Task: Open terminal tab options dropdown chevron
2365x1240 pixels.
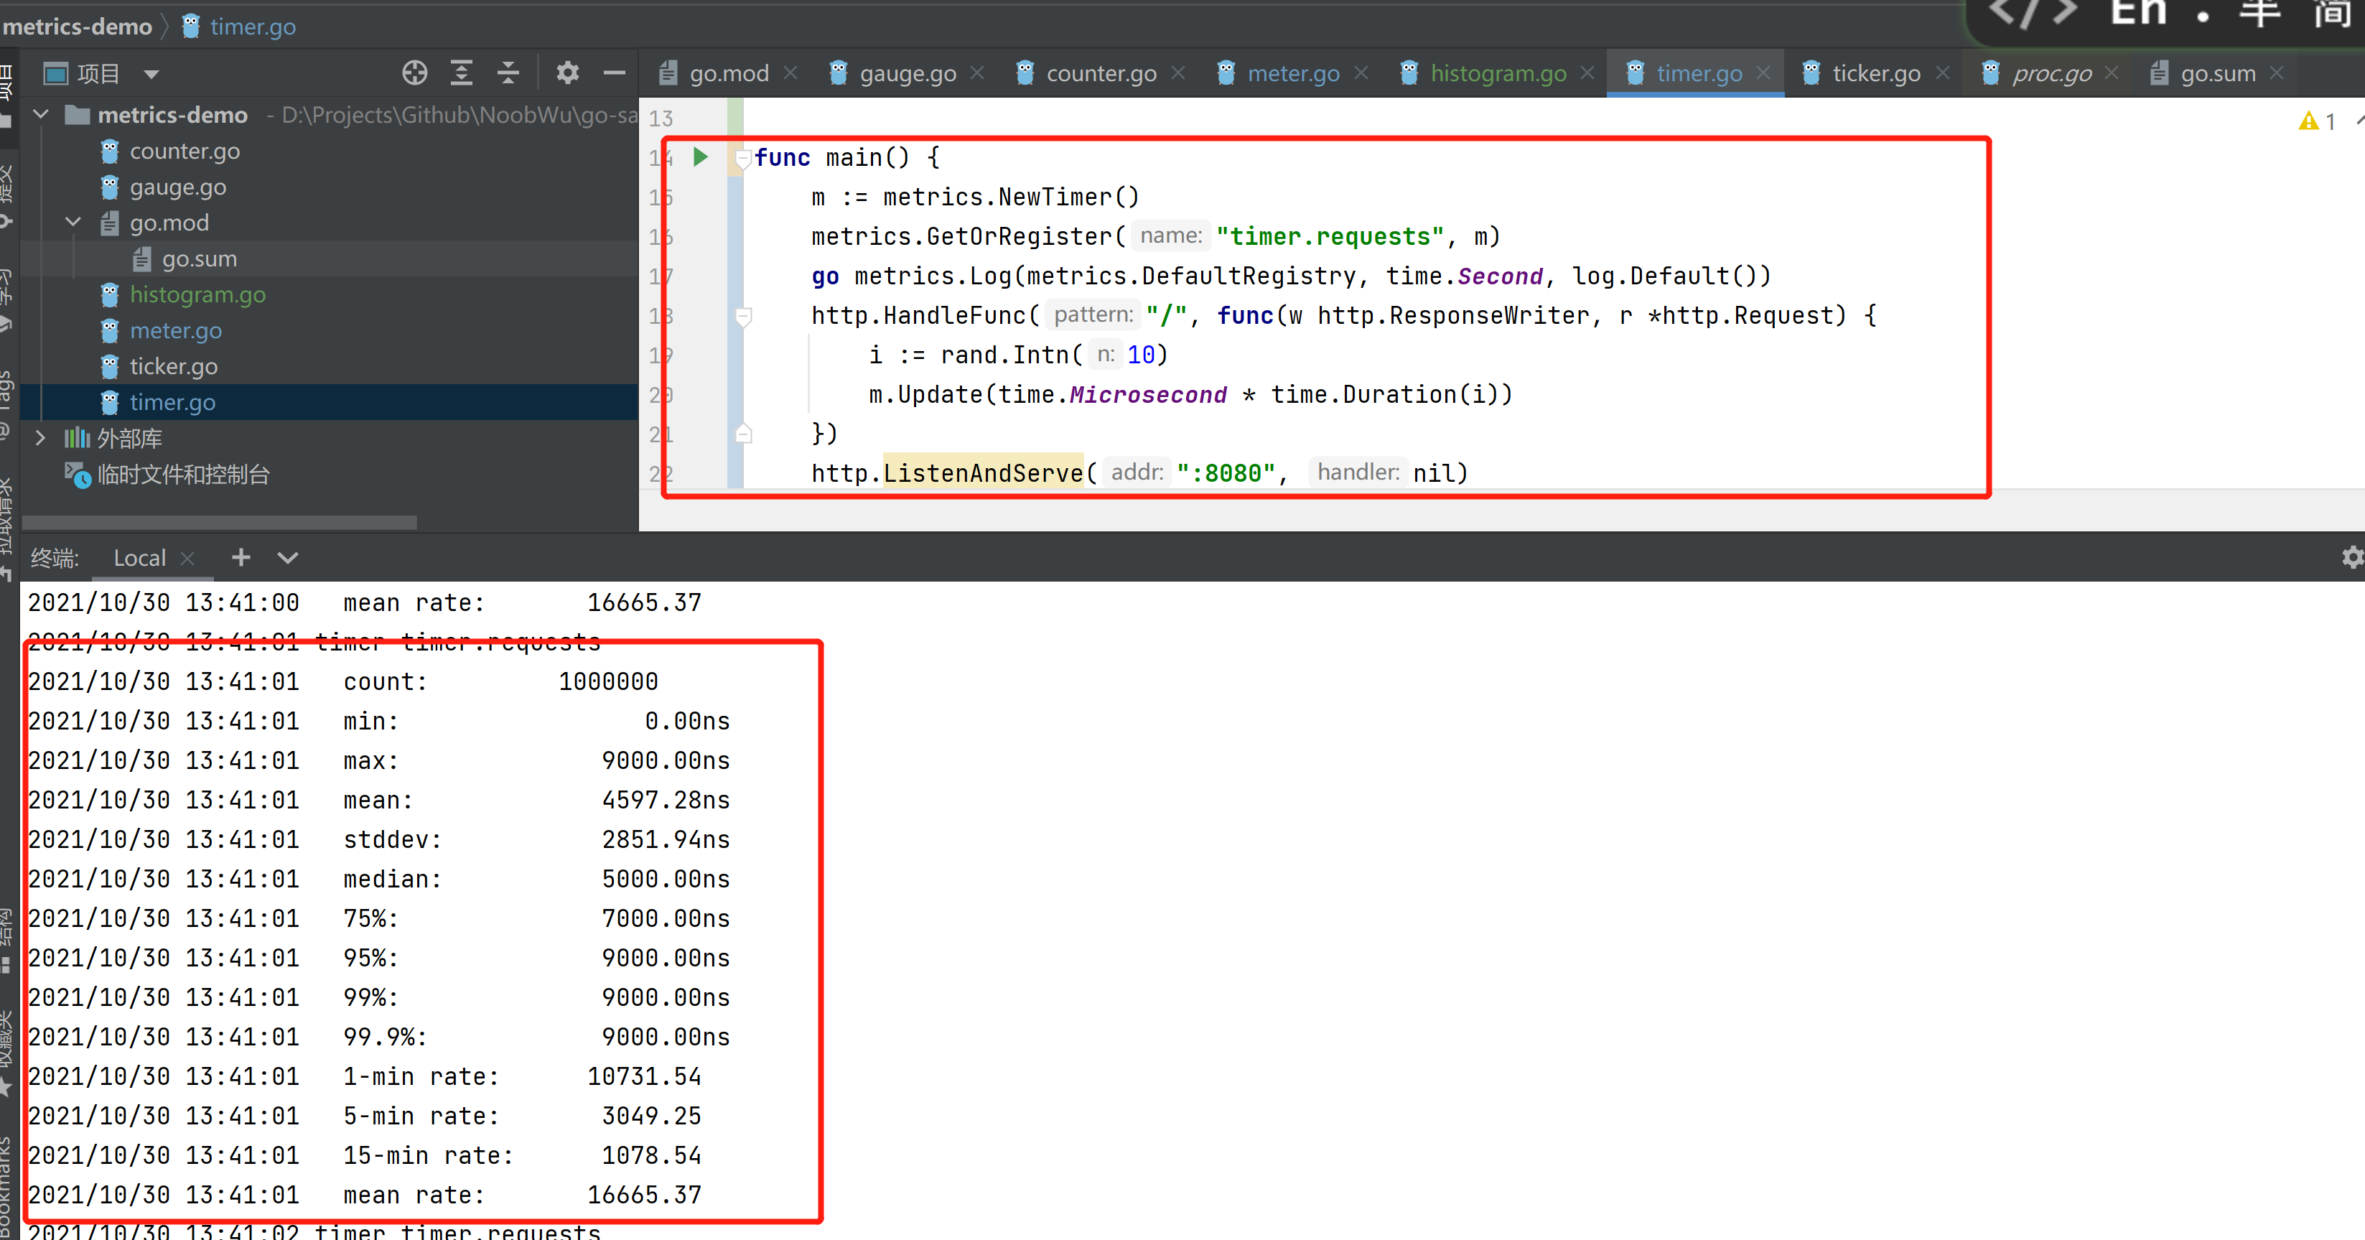Action: coord(287,558)
